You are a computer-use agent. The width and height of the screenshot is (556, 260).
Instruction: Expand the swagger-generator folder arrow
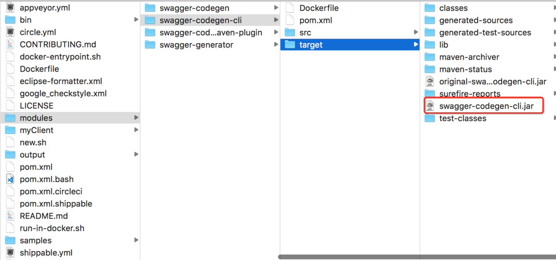tap(276, 45)
